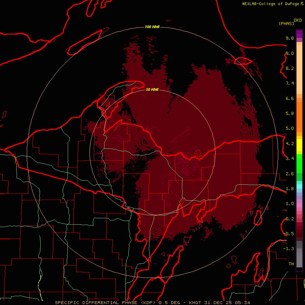Click the 2.6 value on the color scale
Screen dimensions: 305x305
(290, 174)
